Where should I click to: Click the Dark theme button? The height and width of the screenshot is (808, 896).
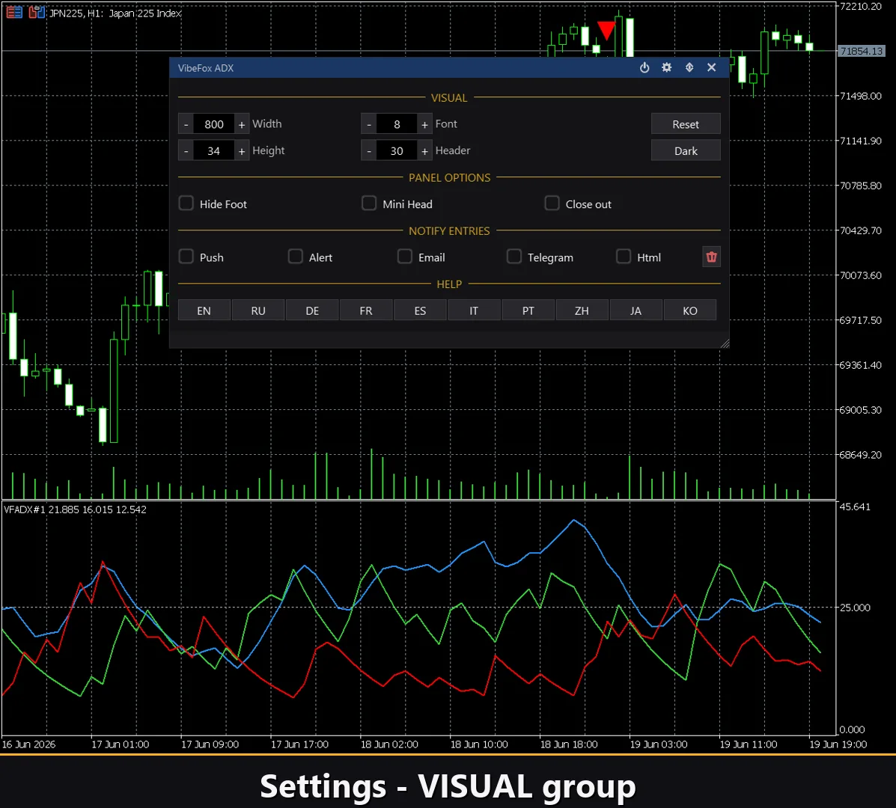[x=686, y=150]
